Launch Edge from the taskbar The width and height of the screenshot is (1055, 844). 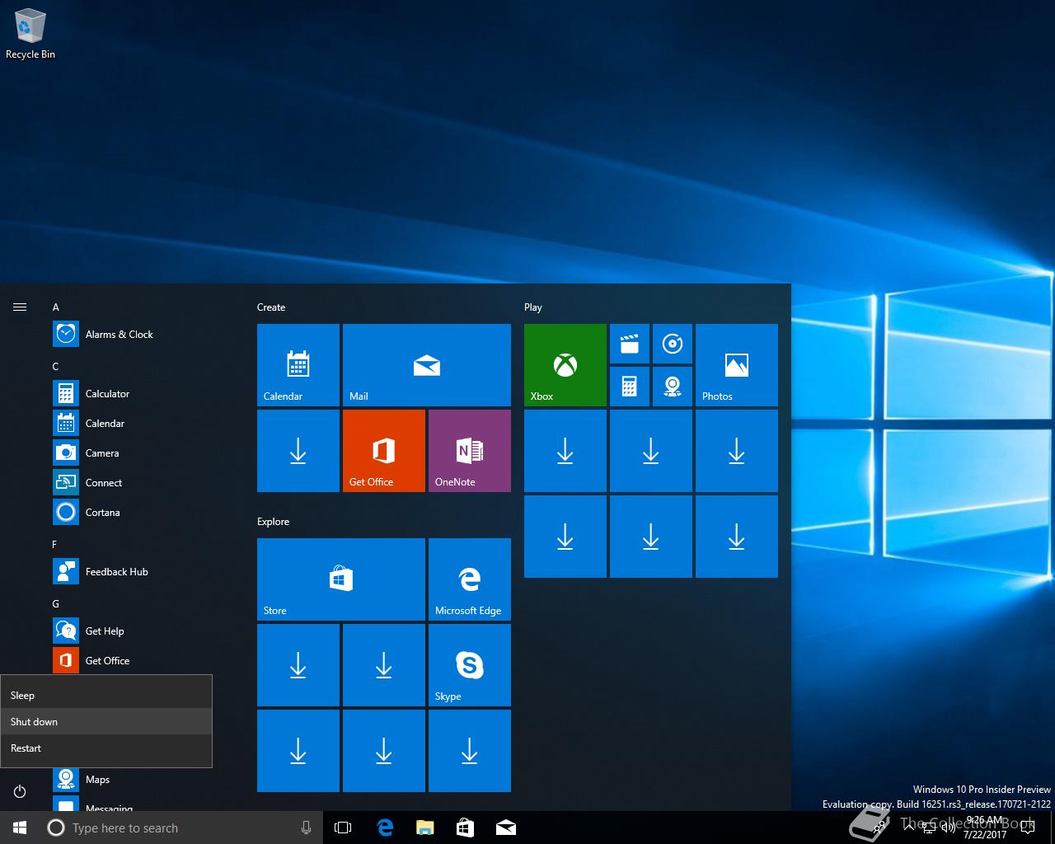point(385,828)
